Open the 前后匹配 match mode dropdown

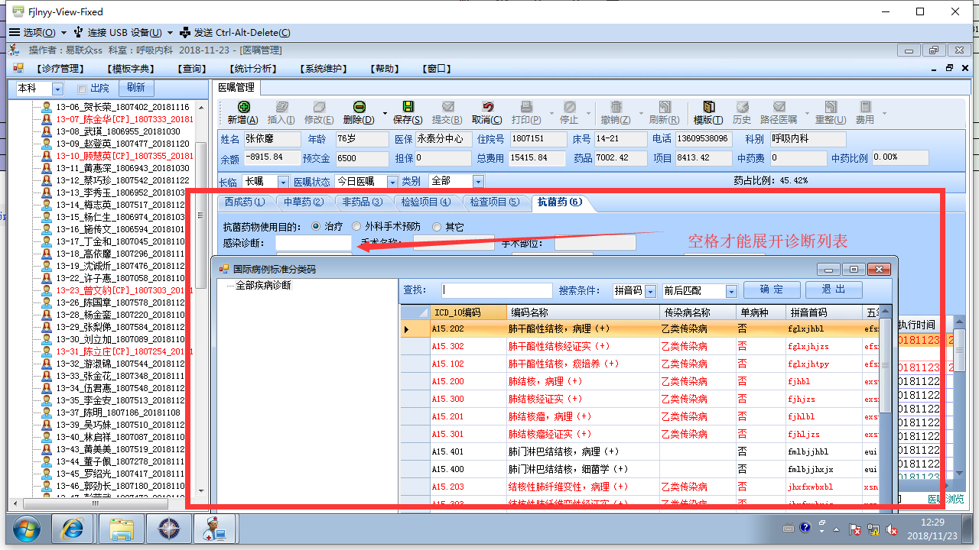731,291
